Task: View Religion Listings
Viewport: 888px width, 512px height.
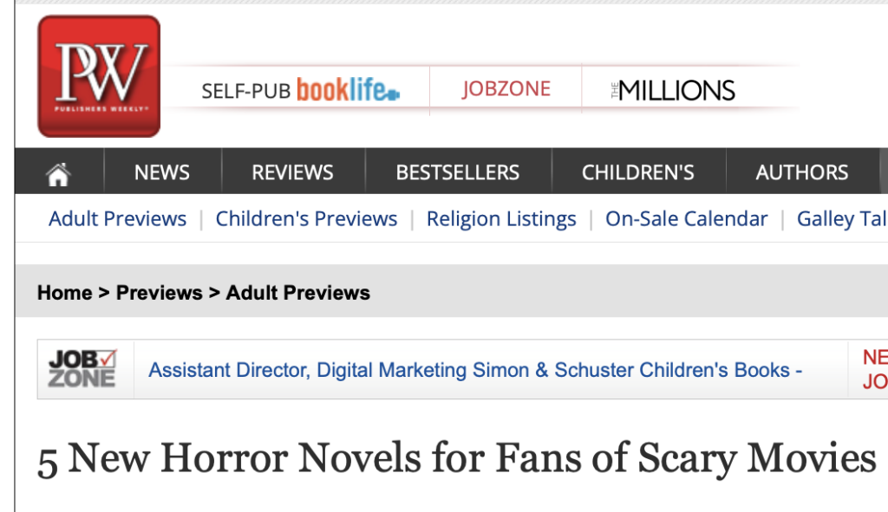Action: (x=501, y=219)
